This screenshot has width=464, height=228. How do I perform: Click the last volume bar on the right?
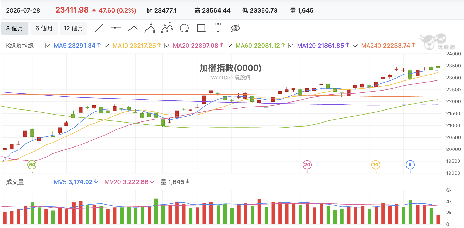[x=438, y=220]
